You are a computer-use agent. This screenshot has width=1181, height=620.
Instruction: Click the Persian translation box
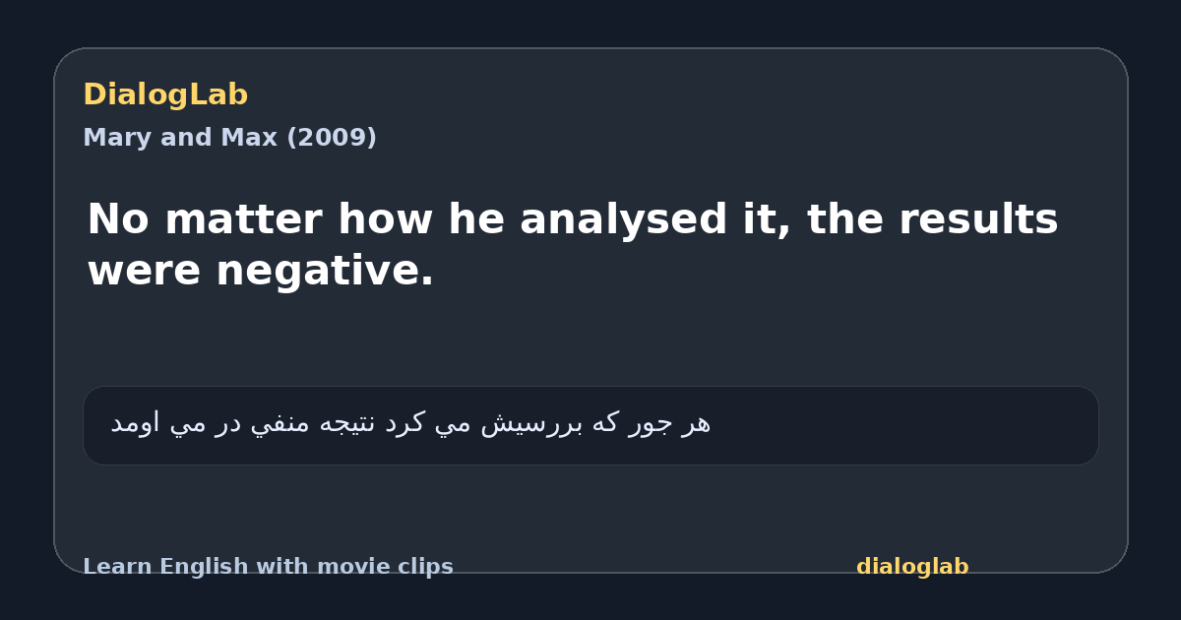[x=590, y=425]
